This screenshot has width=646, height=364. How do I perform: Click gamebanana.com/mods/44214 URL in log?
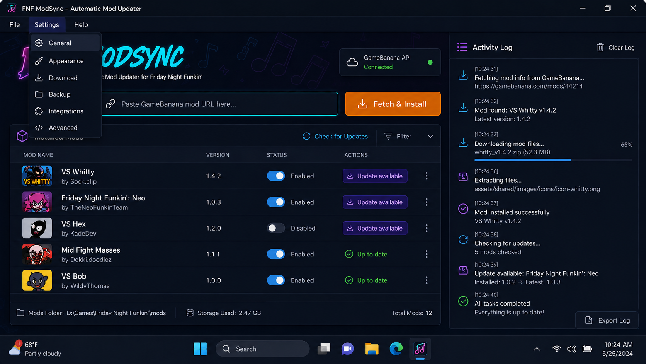point(529,86)
